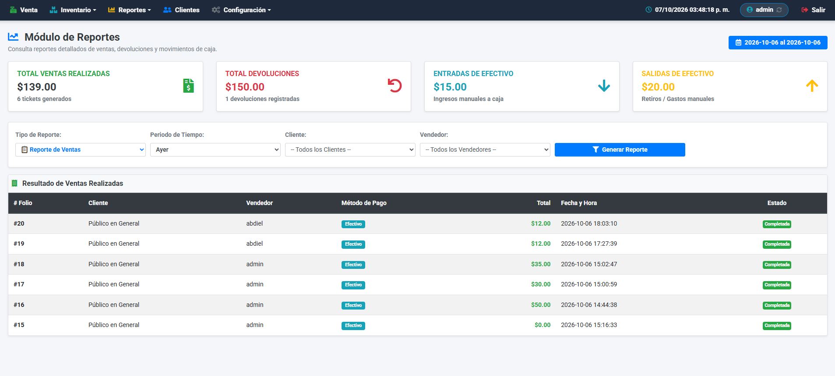This screenshot has height=376, width=835.
Task: Go to the Venta section
Action: pos(24,10)
